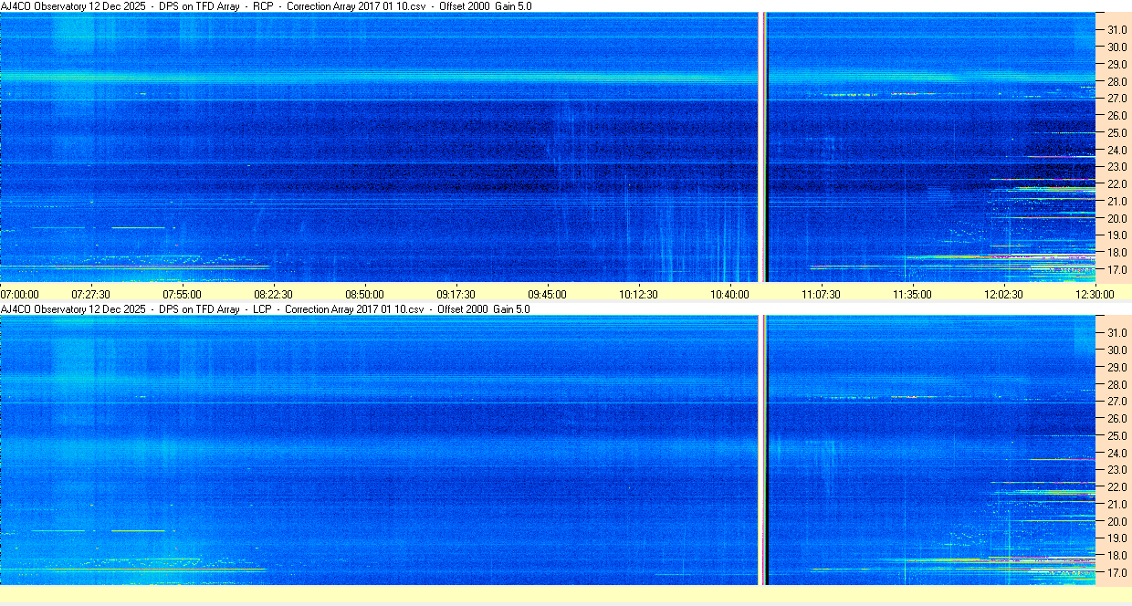Select the 31.0 frequency label in RCP panel

(1116, 29)
